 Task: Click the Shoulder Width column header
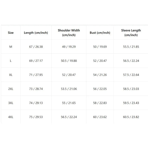point(69,33)
